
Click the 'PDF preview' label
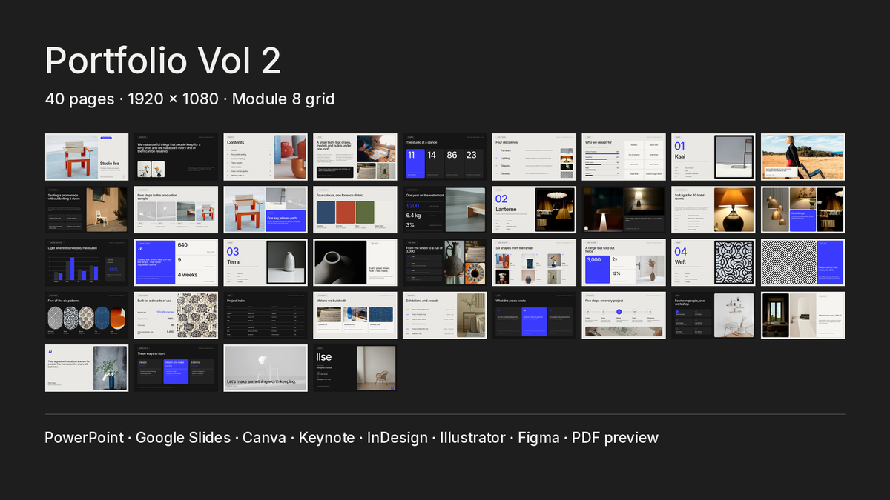616,438
